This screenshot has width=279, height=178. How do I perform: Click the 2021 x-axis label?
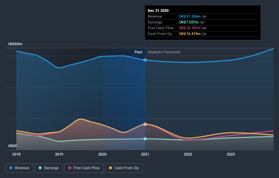click(145, 154)
